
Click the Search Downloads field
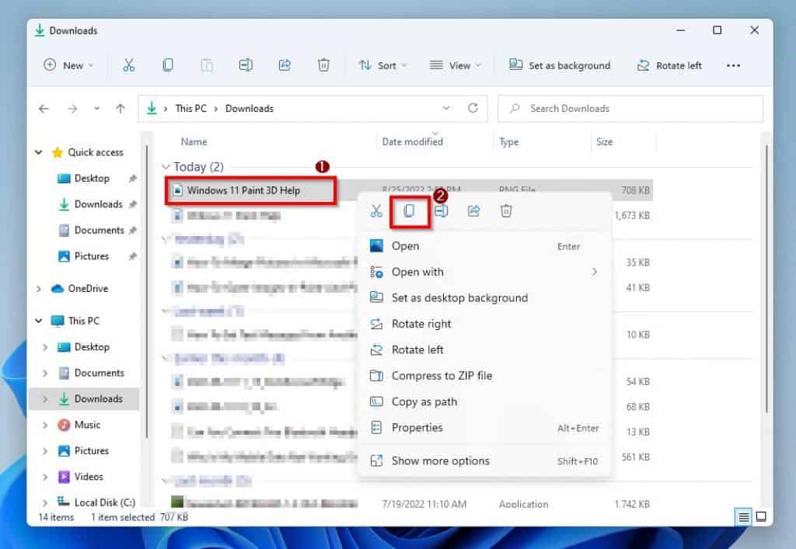pyautogui.click(x=630, y=109)
